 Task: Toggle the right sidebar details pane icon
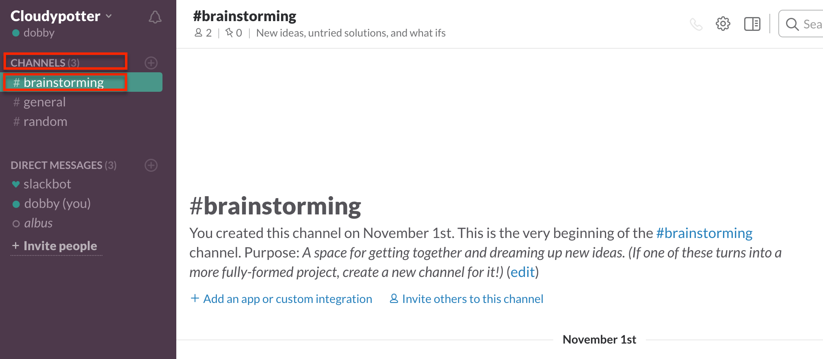pos(752,24)
